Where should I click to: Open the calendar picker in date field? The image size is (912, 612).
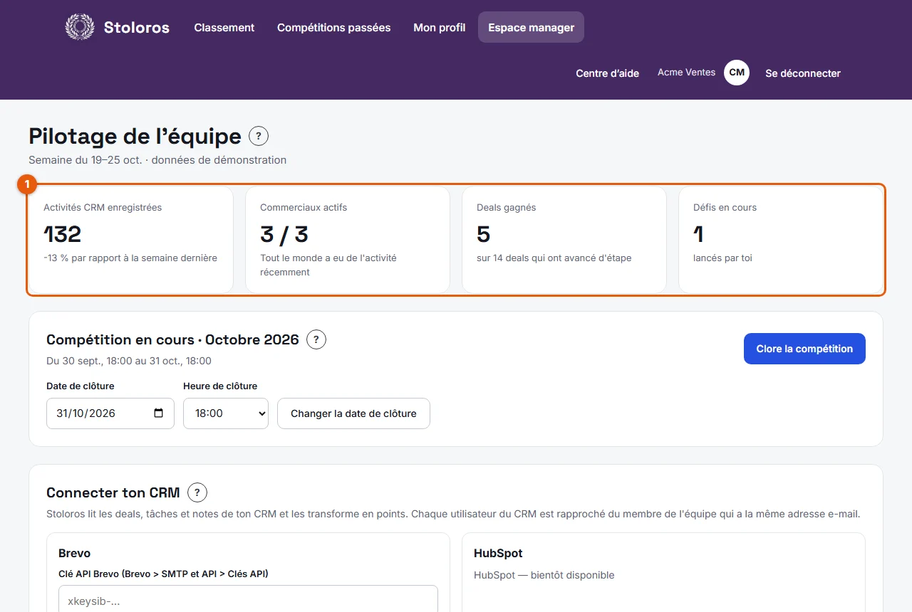click(159, 413)
